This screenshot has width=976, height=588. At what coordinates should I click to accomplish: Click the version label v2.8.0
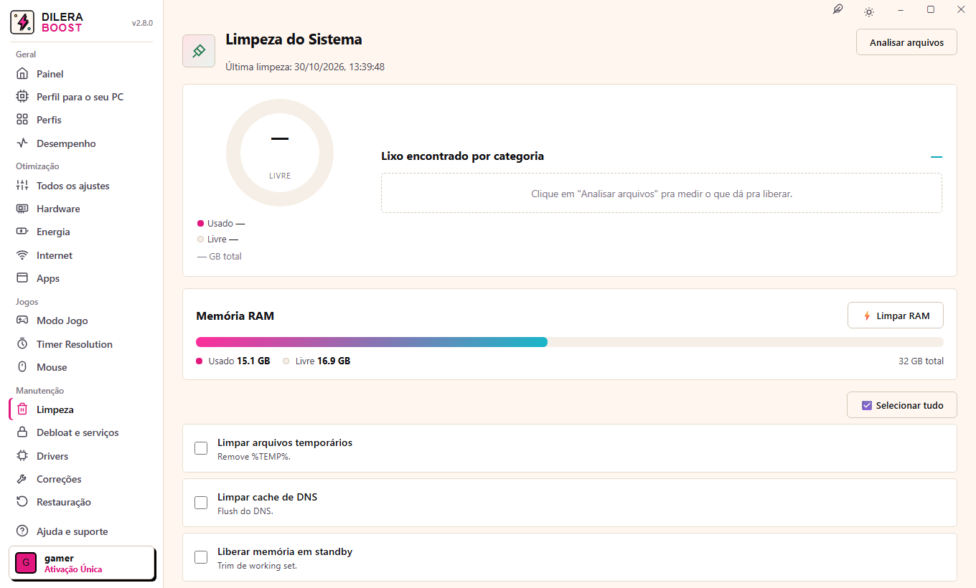[142, 23]
